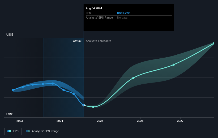Click the 2024 x-axis label
Viewport: 218px width, 138px height.
pyautogui.click(x=60, y=121)
